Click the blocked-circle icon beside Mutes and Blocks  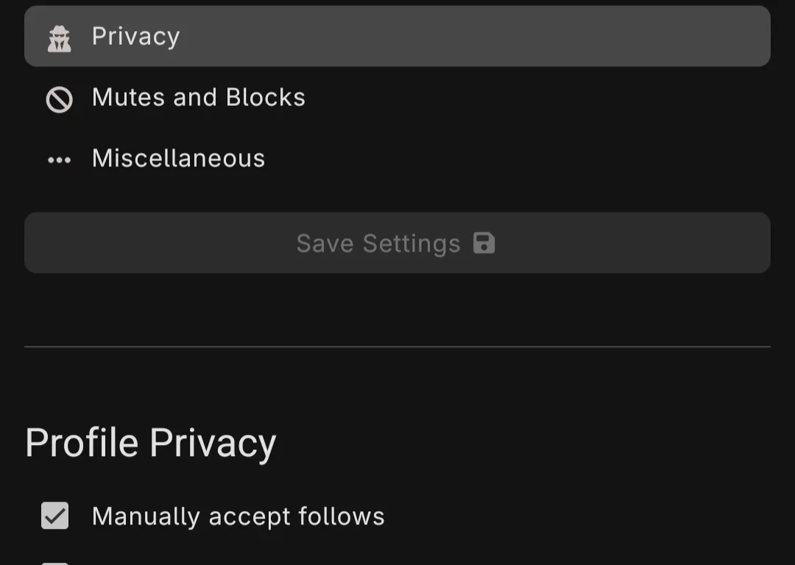coord(60,99)
